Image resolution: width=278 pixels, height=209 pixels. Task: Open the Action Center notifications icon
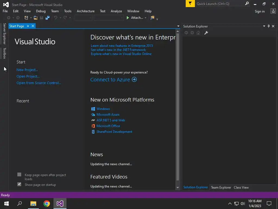tap(269, 204)
